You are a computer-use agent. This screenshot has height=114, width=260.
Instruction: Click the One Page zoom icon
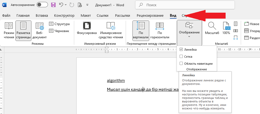click(x=236, y=24)
